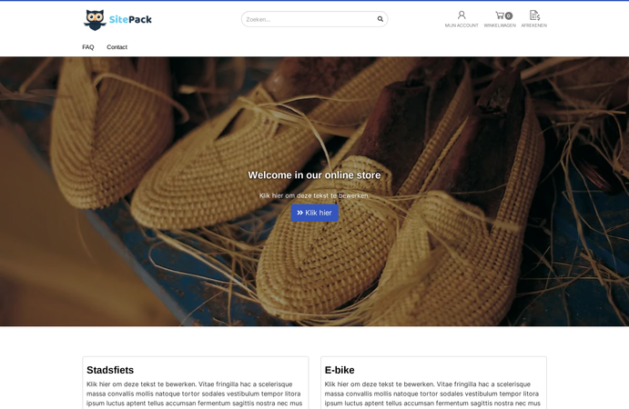Click the SitePack logo text
Screen dimensions: 629x409
[x=130, y=19]
